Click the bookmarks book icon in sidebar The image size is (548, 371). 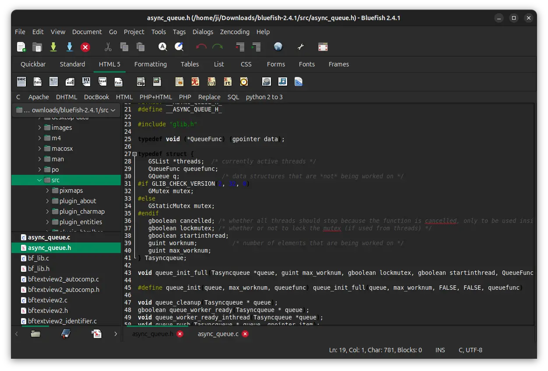[66, 334]
